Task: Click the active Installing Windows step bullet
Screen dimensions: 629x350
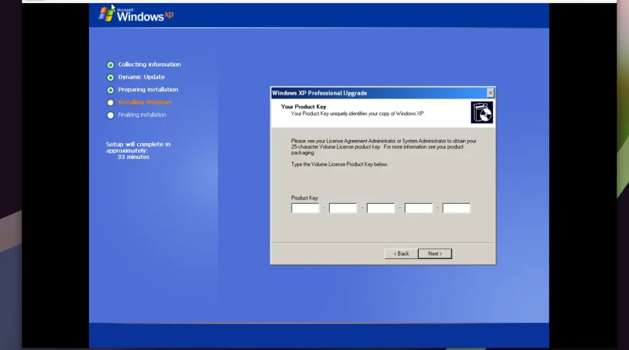Action: [111, 103]
